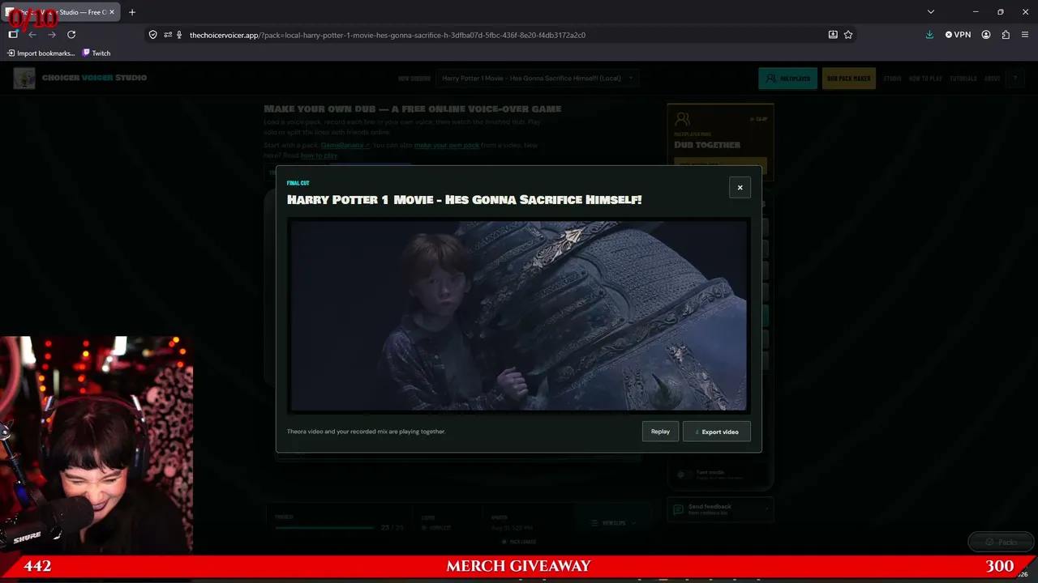Click the install-app icon beside the bookmark star
The image size is (1038, 583).
point(833,35)
